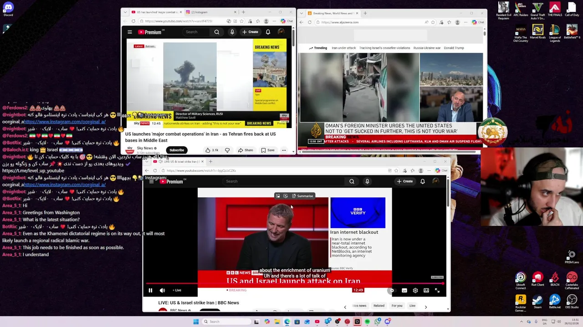Open the Casterlabs Caffeinated desktop shortcut

[572, 281]
